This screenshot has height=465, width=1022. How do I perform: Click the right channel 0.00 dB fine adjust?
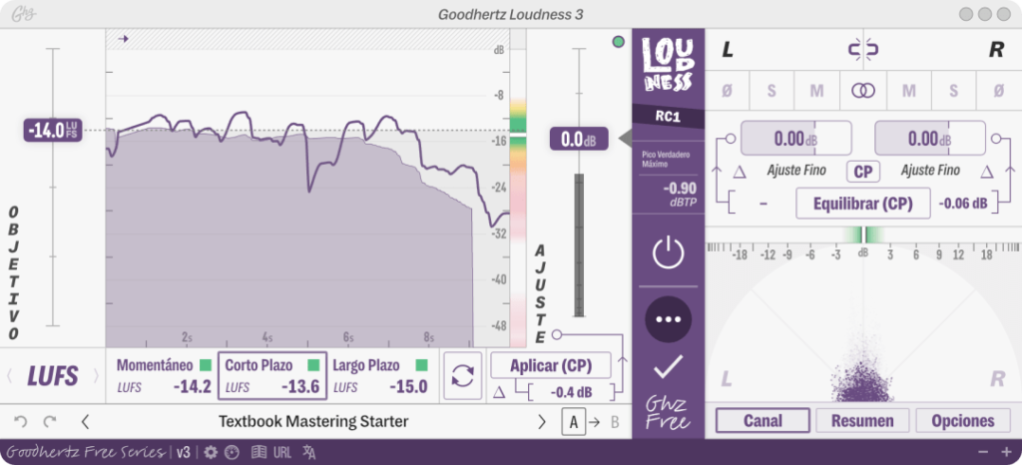(x=930, y=138)
